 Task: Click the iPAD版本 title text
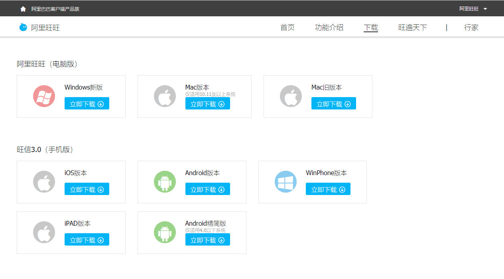78,224
